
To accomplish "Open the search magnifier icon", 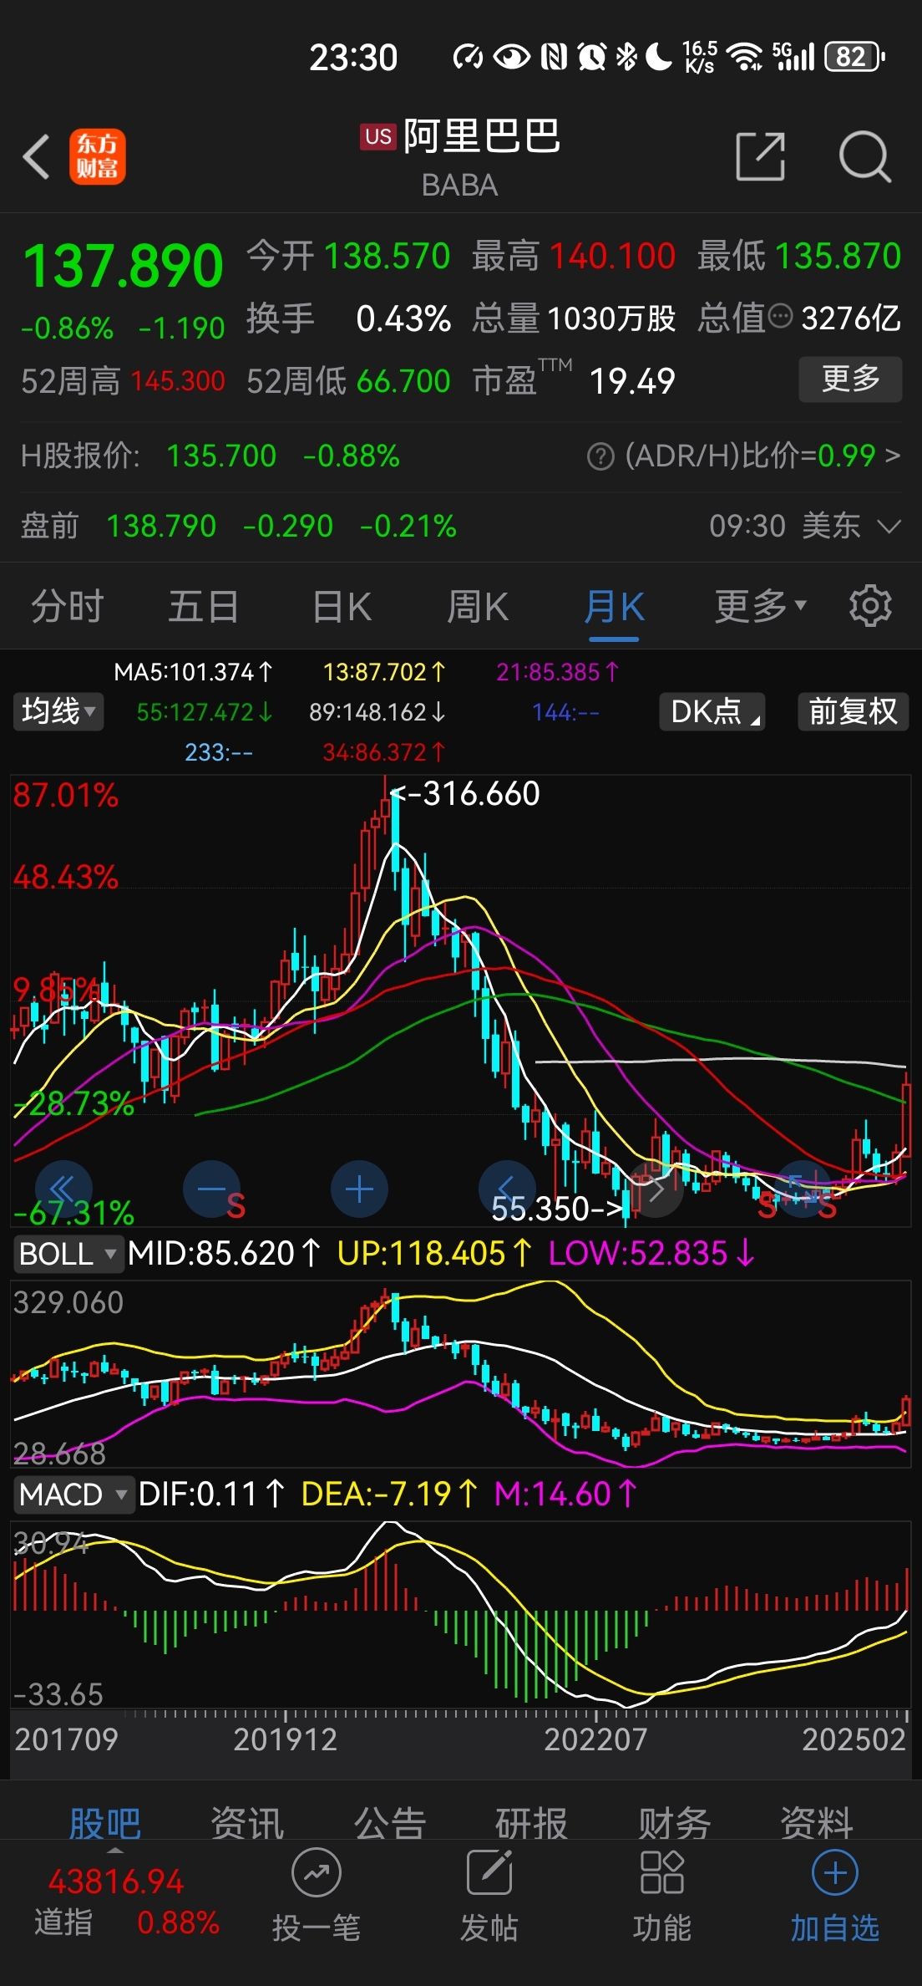I will click(x=865, y=156).
